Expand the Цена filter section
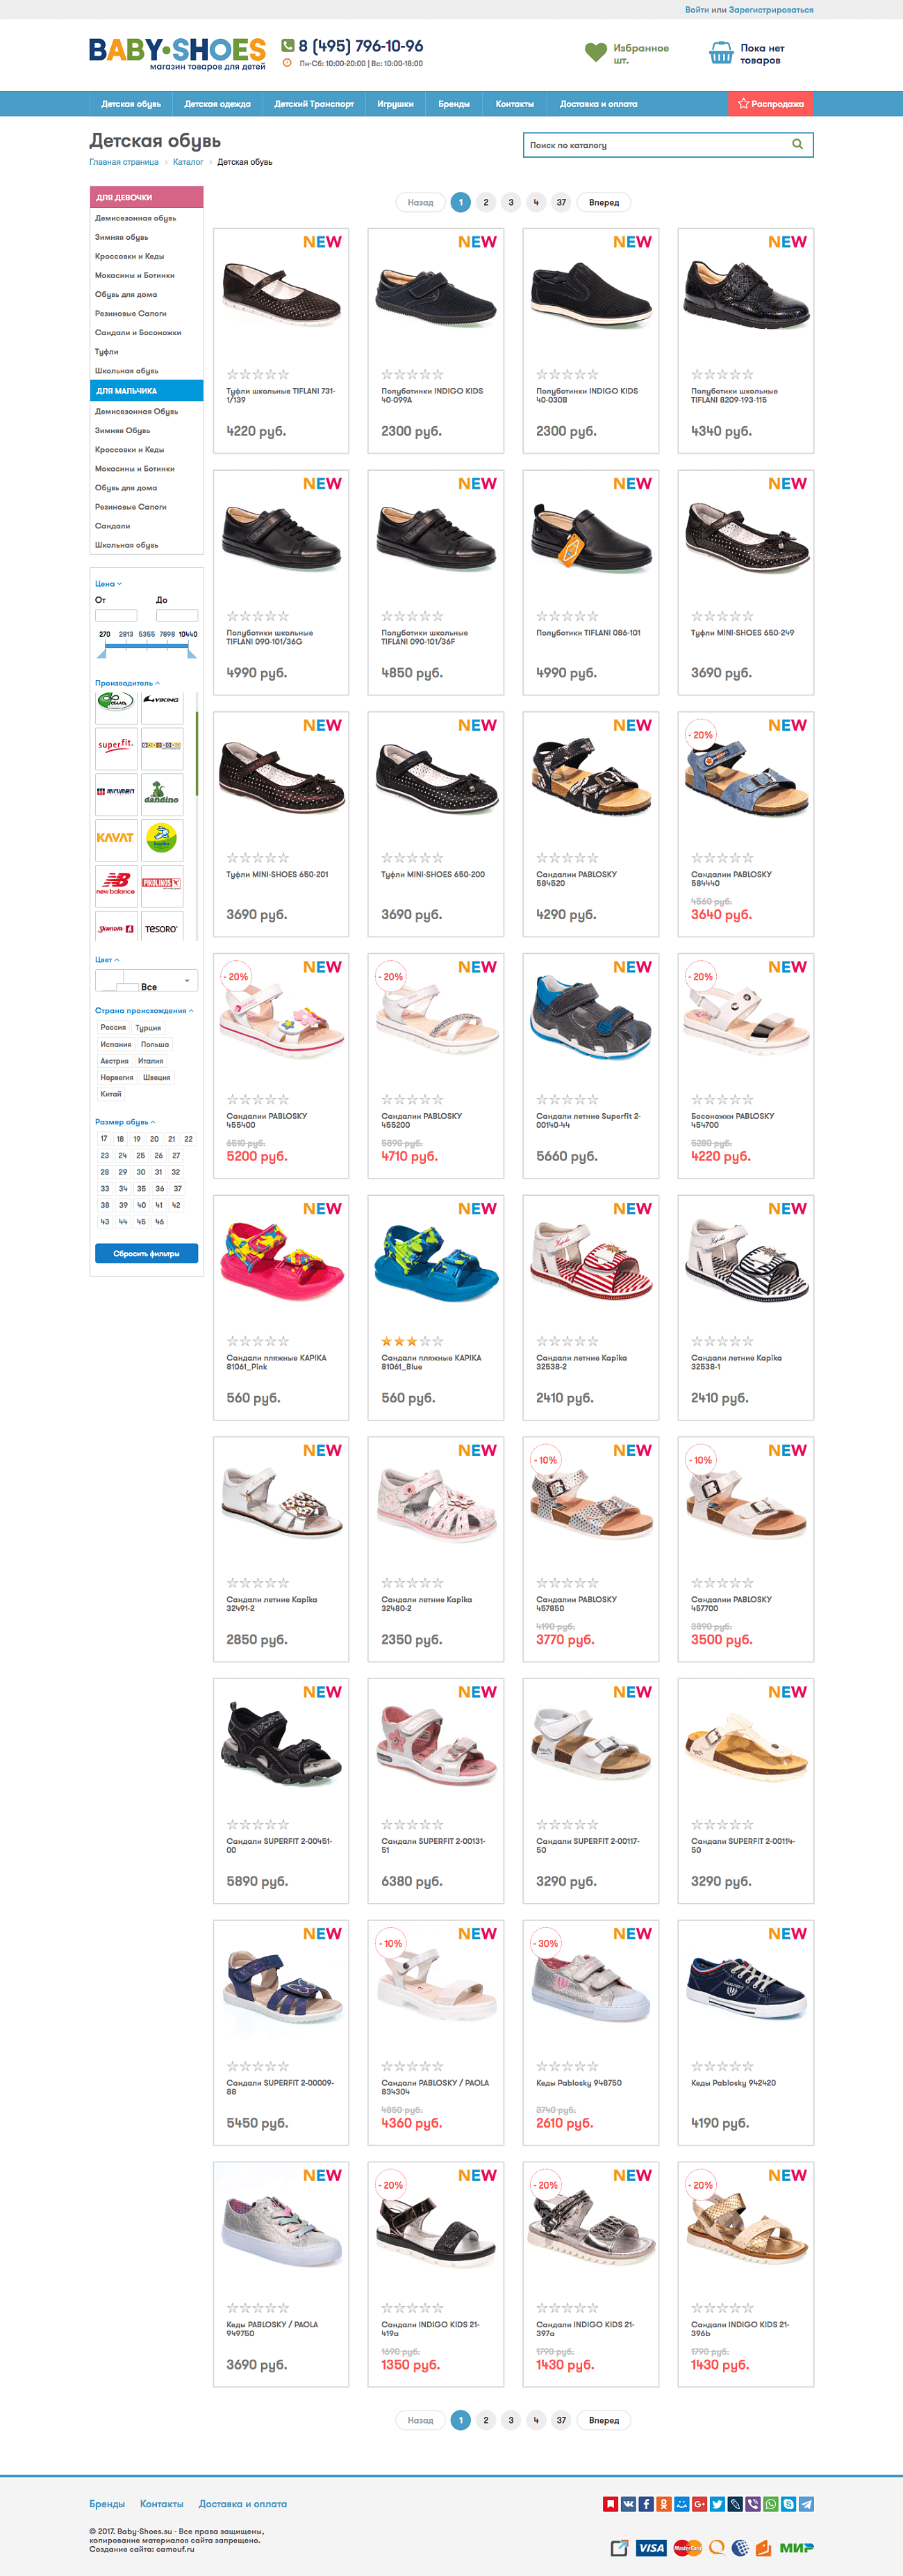 click(x=108, y=583)
